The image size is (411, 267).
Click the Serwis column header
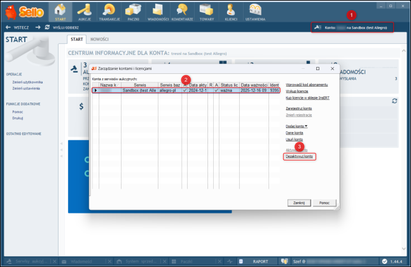(x=139, y=85)
